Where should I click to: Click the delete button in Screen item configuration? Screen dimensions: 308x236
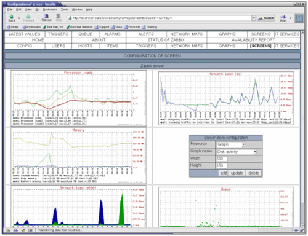[x=254, y=173]
